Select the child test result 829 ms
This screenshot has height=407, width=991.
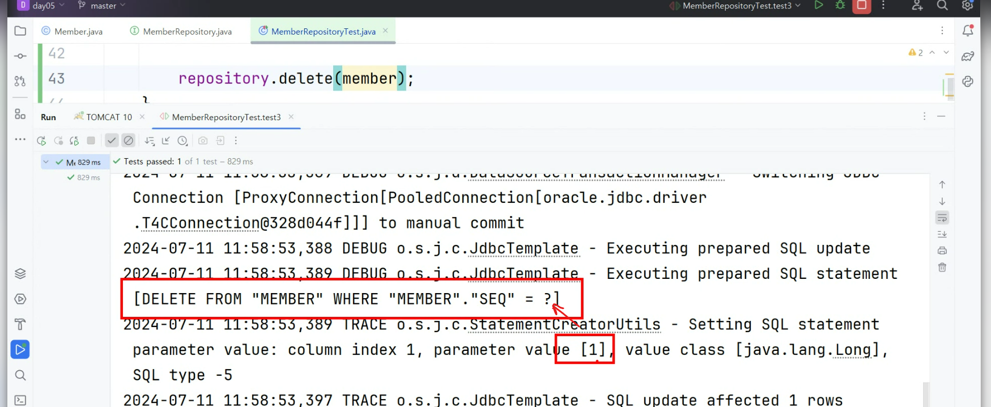pyautogui.click(x=84, y=177)
